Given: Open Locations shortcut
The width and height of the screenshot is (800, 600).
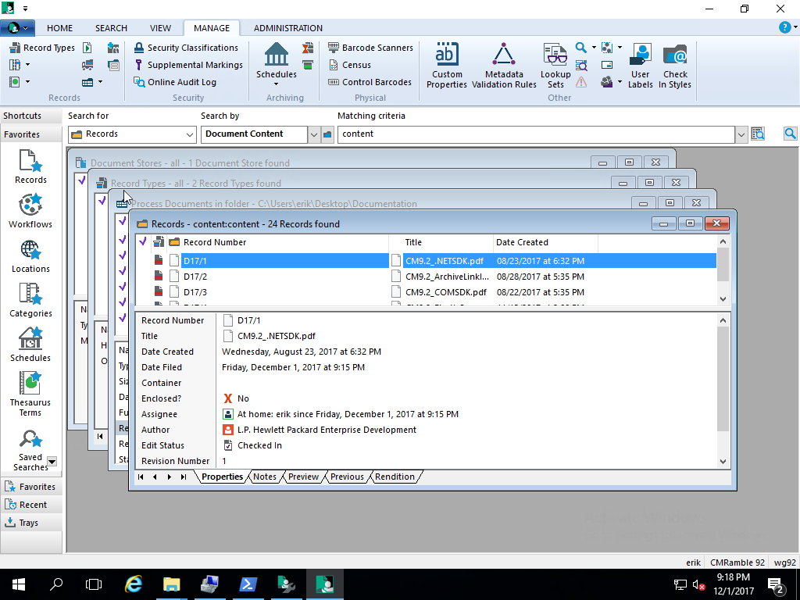Looking at the screenshot, I should 30,255.
